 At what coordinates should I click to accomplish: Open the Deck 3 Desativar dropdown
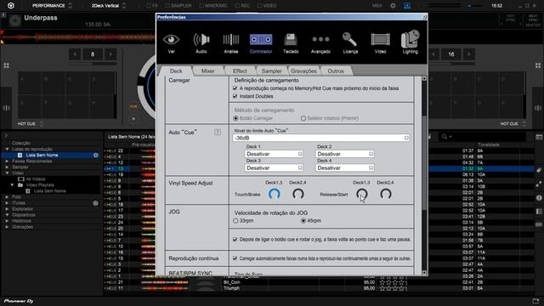point(274,168)
